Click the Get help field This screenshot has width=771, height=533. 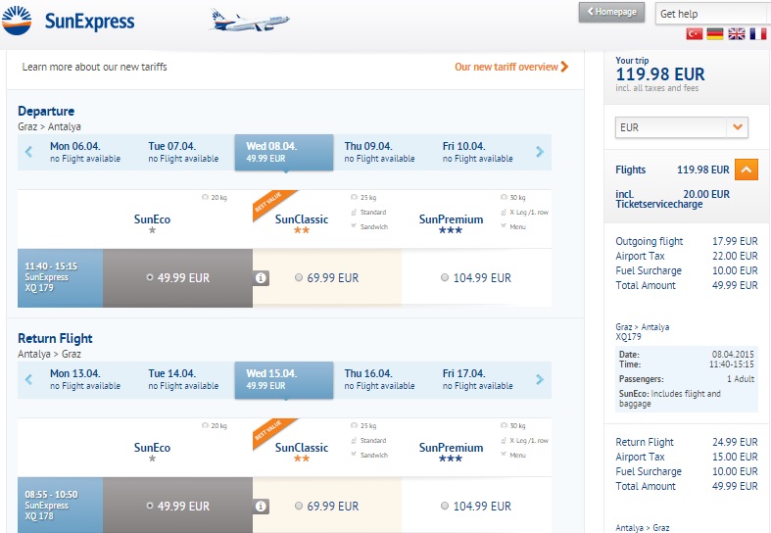pos(709,14)
